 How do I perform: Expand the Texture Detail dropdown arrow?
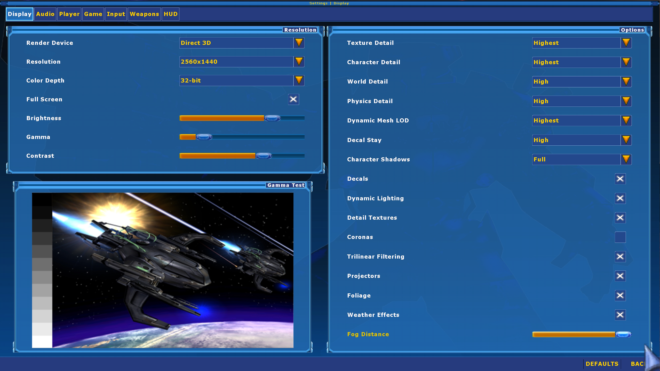pos(626,43)
